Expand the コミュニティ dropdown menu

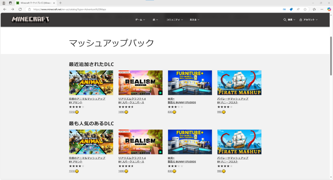tap(175, 20)
